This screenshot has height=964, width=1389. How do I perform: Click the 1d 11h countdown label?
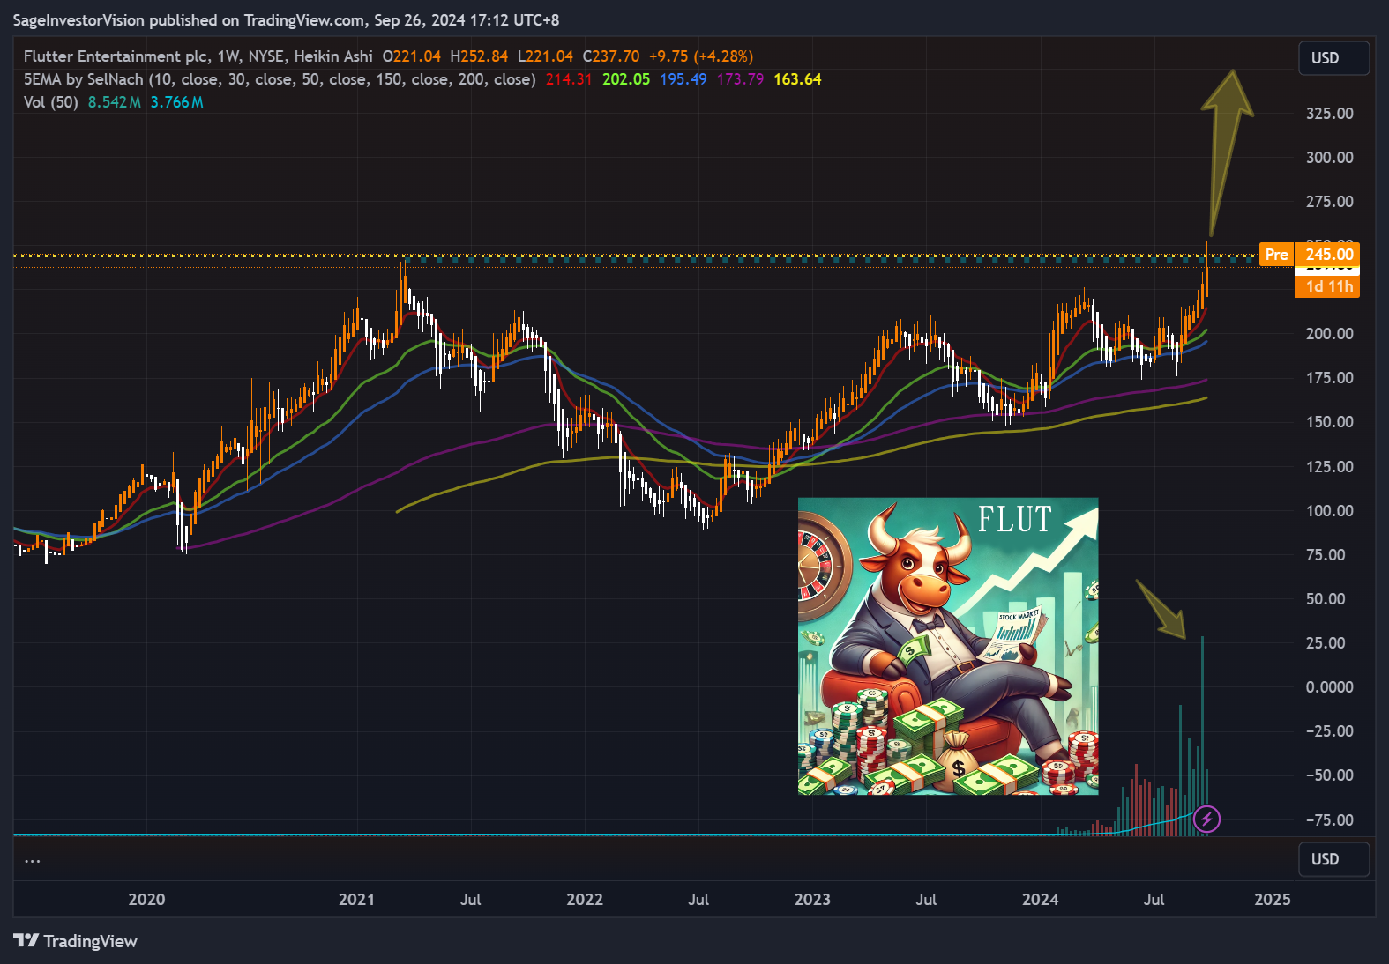pyautogui.click(x=1327, y=286)
